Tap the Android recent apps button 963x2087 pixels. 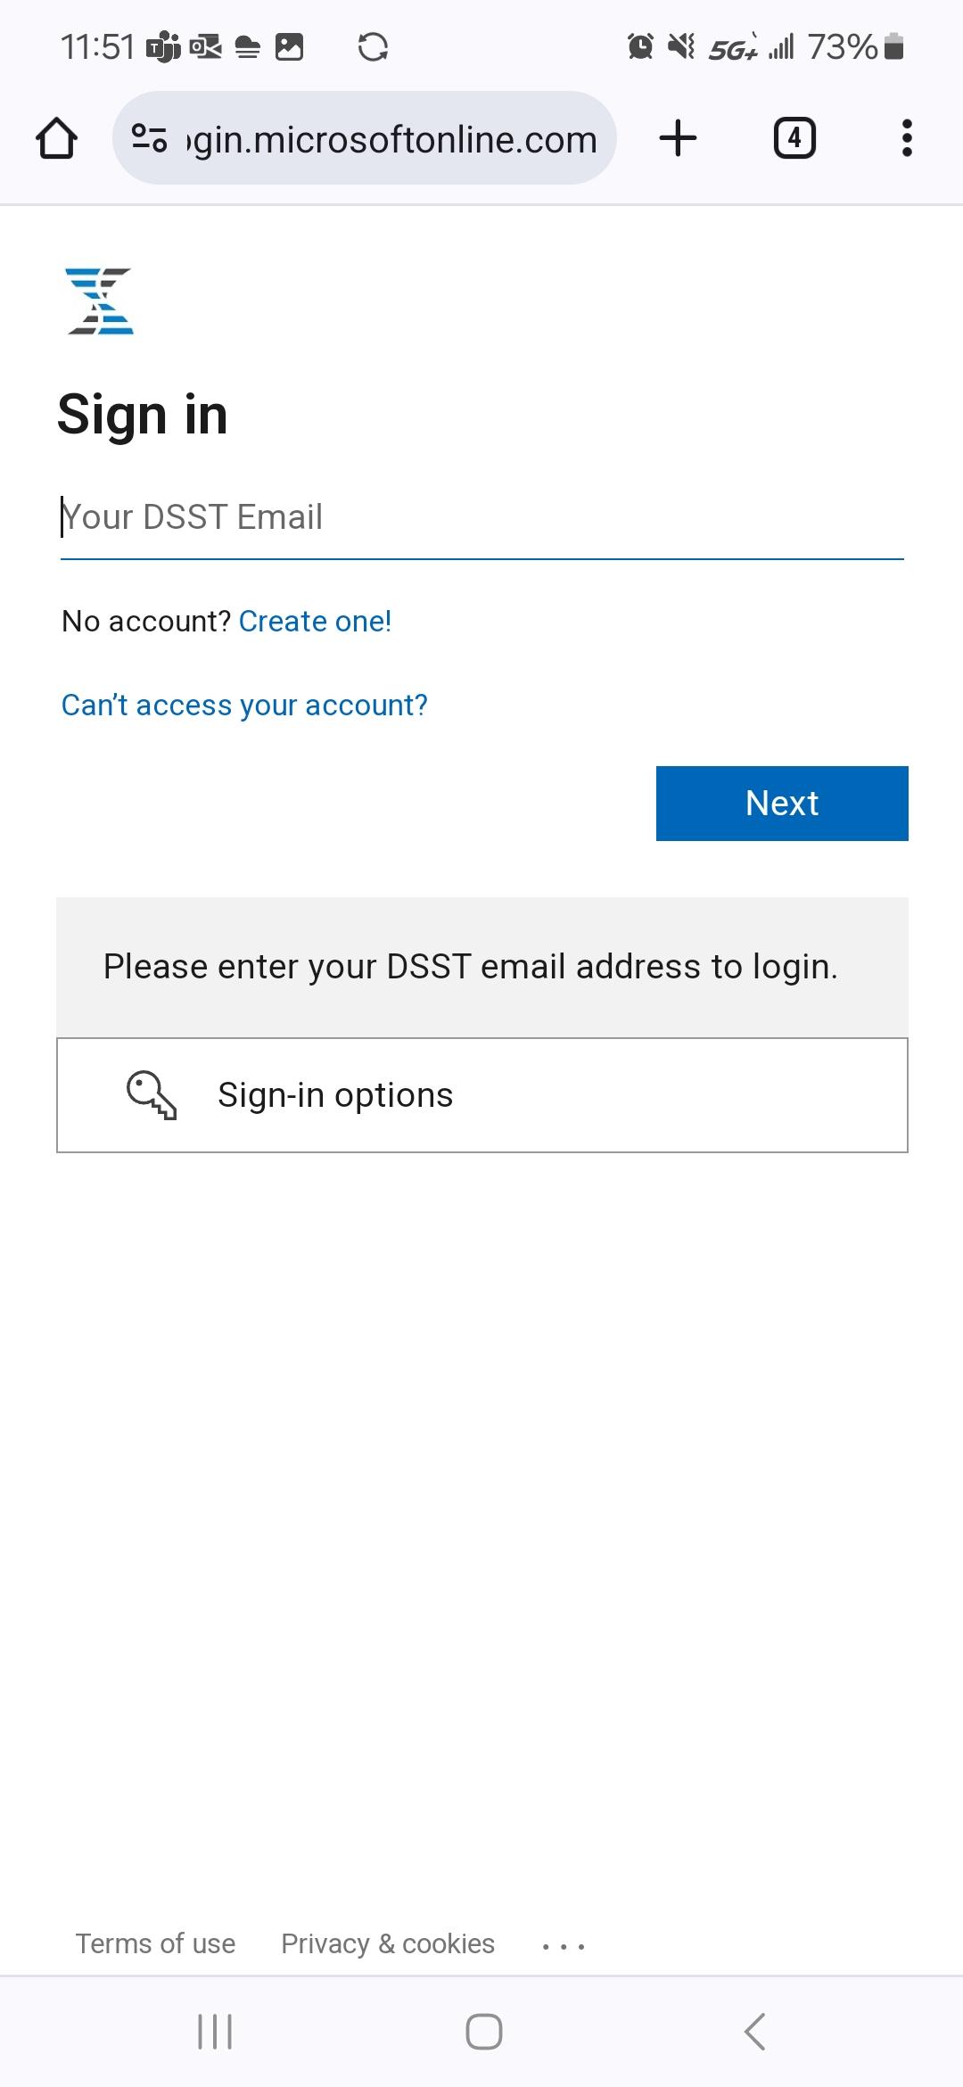[x=215, y=2032]
